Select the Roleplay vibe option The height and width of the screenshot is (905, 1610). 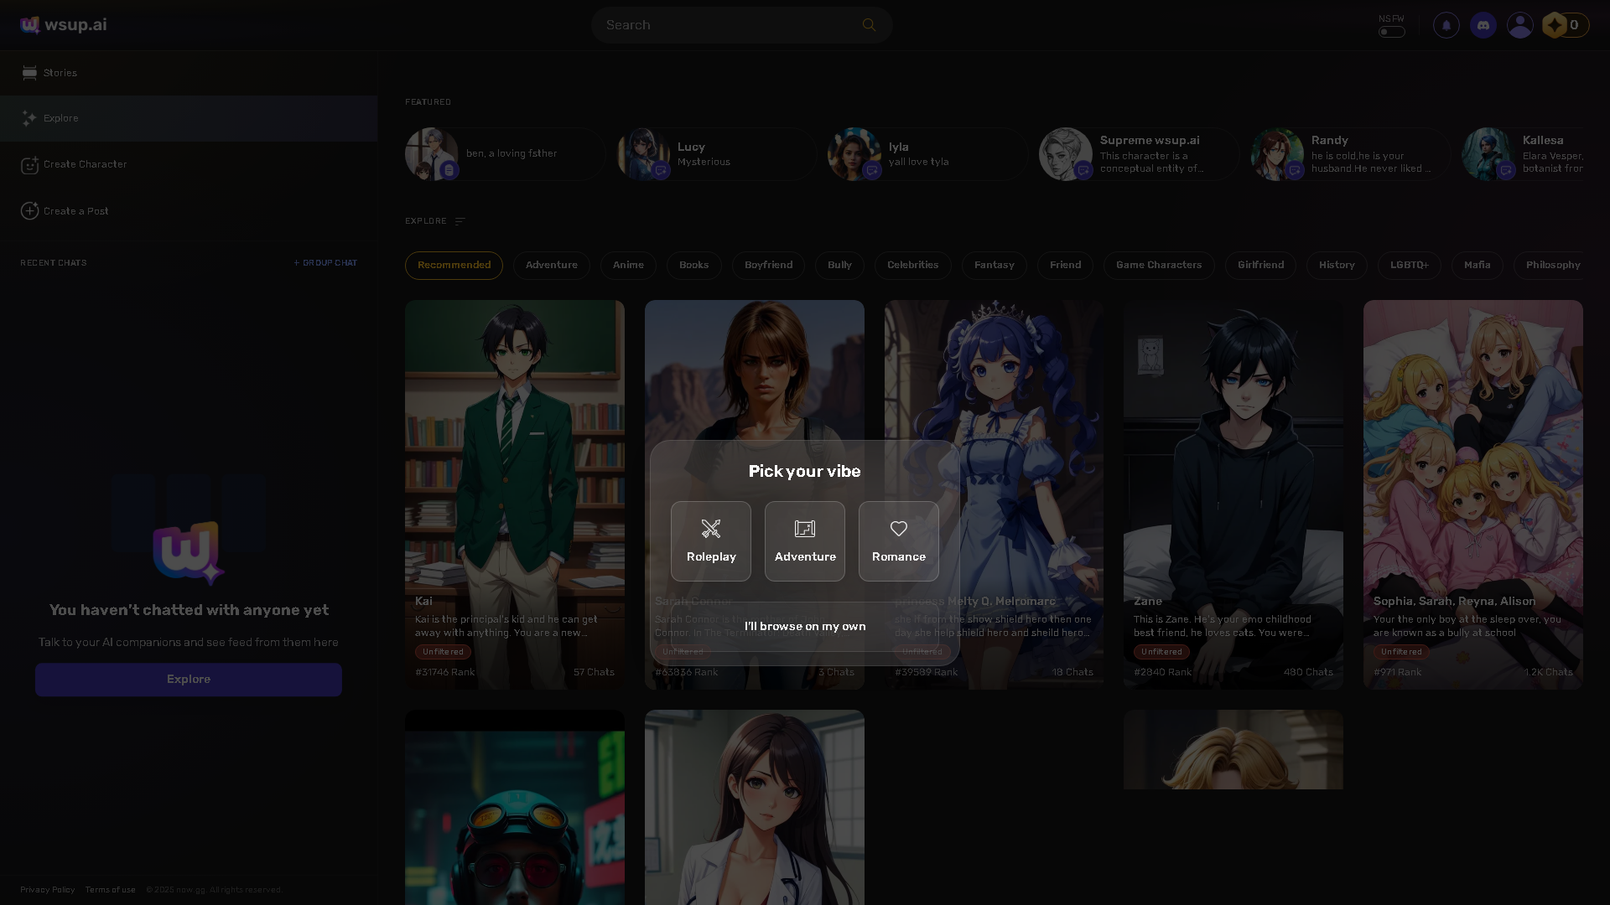point(710,540)
